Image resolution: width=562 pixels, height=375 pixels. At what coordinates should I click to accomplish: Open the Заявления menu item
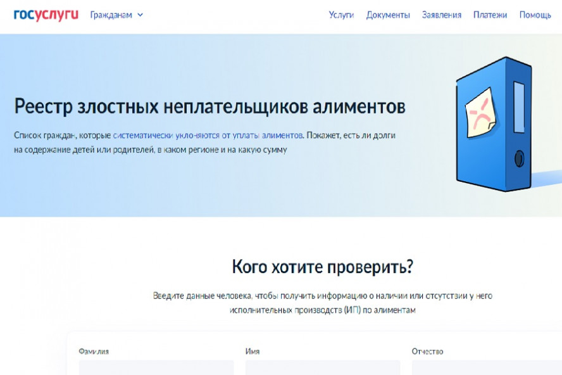(442, 15)
